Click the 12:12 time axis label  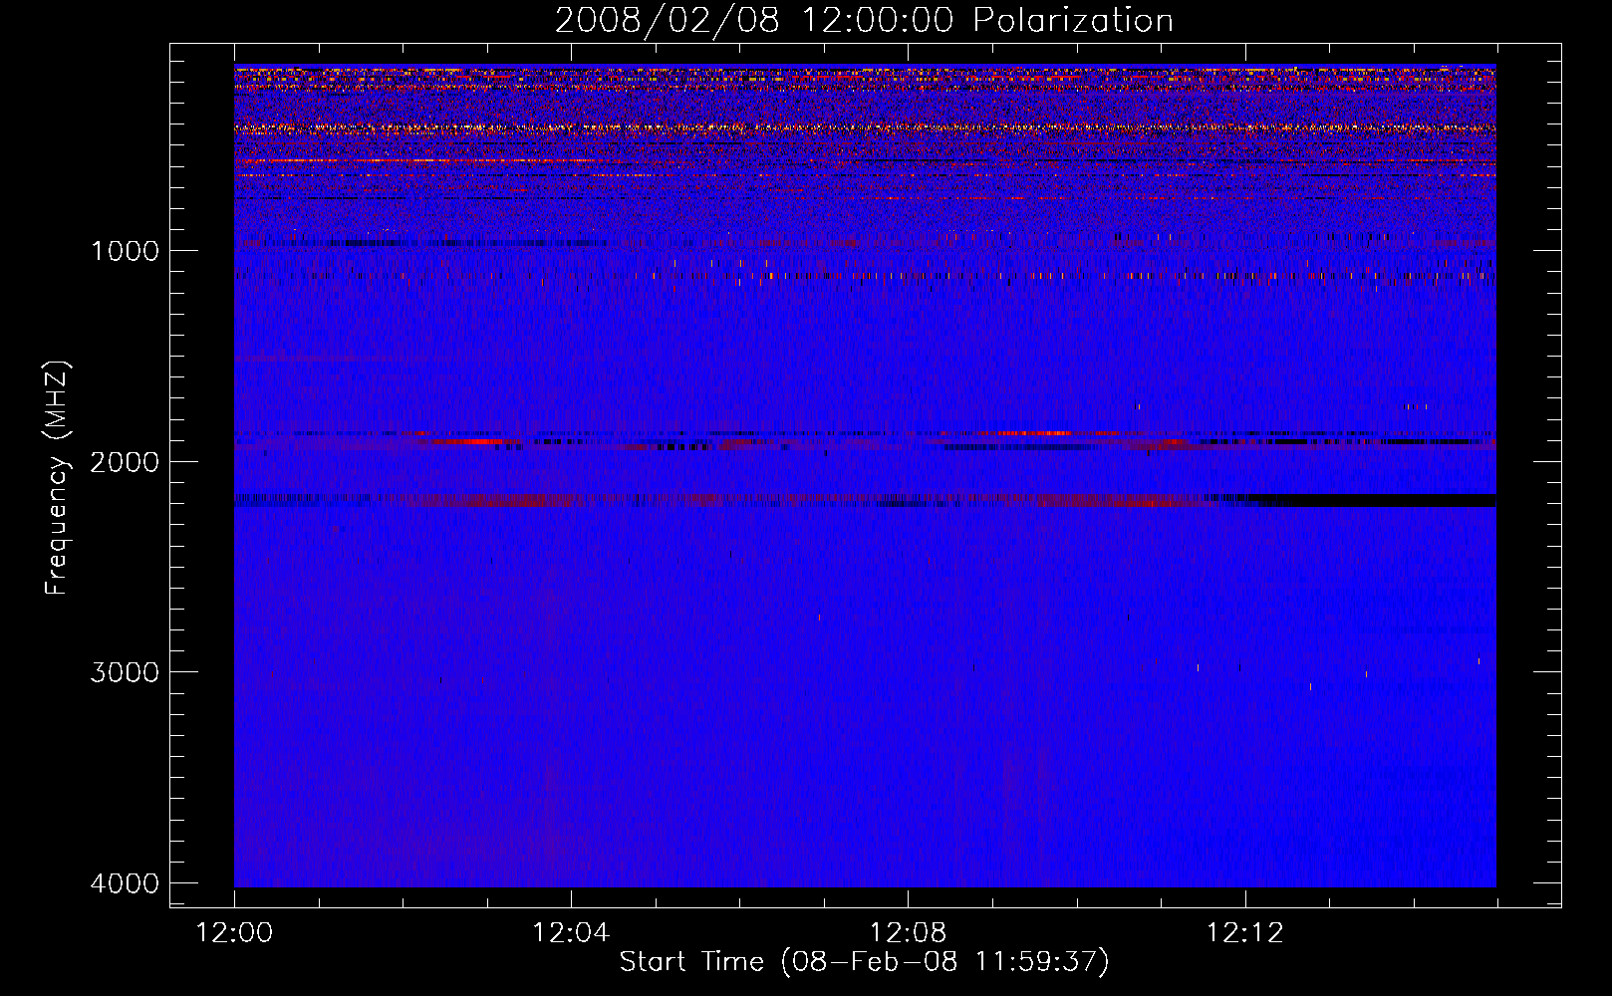pyautogui.click(x=1244, y=933)
